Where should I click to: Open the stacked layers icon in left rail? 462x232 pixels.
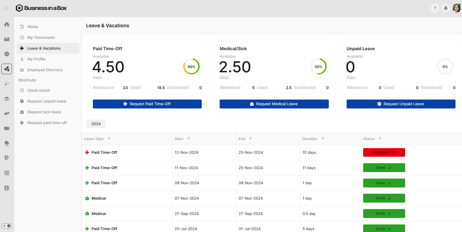tap(7, 99)
